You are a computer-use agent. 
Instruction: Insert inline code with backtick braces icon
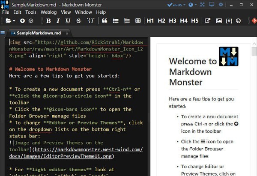tap(91, 21)
